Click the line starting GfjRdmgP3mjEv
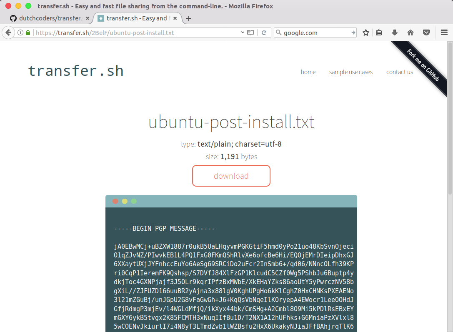The height and width of the screenshot is (332, 453). (x=234, y=309)
